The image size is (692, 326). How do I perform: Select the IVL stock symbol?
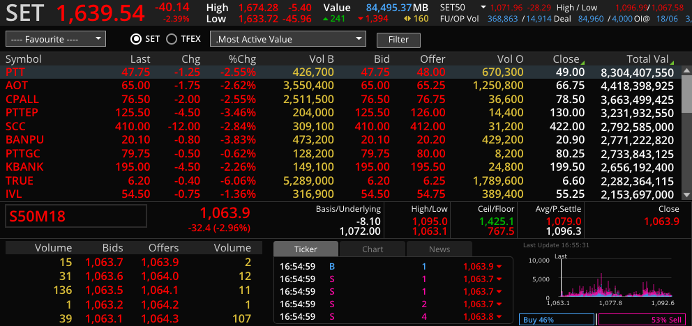coord(14,194)
